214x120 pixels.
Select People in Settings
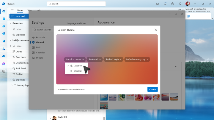tap(37, 58)
